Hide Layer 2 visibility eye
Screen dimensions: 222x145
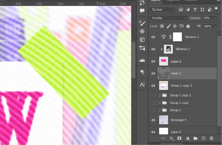(x=153, y=74)
